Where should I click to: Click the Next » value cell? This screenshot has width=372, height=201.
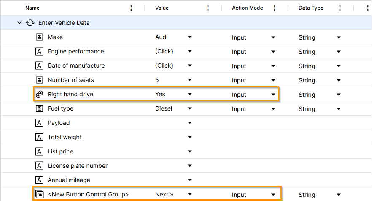(x=164, y=194)
